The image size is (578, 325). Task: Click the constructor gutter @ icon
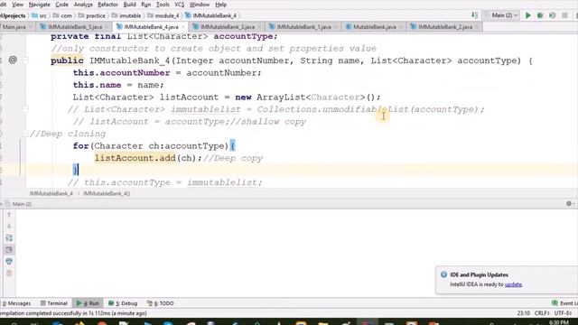(13, 60)
